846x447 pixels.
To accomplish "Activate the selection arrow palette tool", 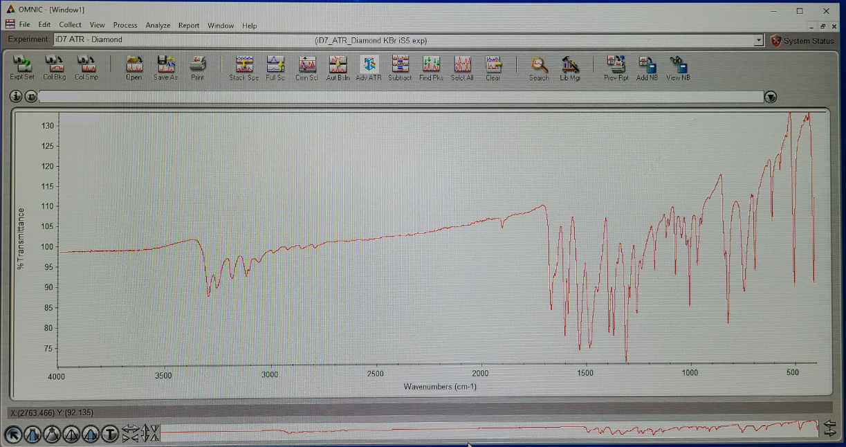I will (13, 434).
